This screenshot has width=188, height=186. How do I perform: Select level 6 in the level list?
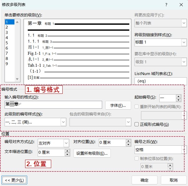coord(10,48)
